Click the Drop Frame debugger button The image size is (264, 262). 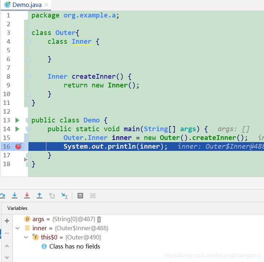tap(52, 196)
